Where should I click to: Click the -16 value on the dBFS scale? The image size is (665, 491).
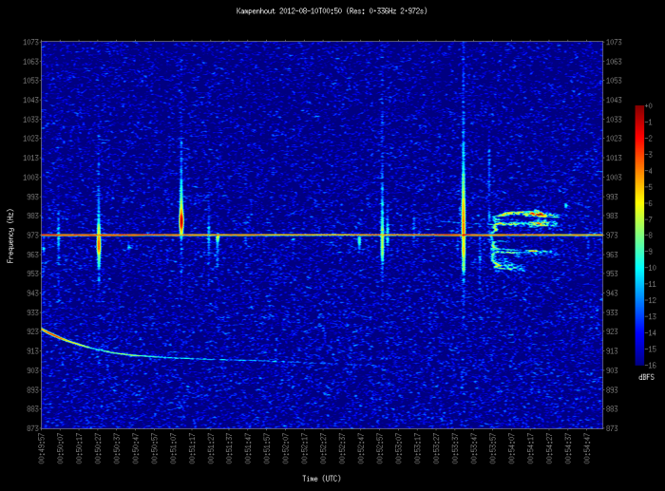coord(650,365)
